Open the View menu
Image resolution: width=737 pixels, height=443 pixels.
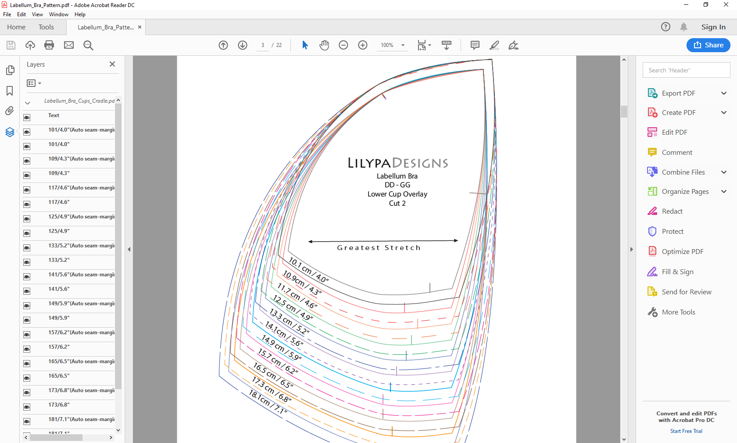(x=37, y=14)
